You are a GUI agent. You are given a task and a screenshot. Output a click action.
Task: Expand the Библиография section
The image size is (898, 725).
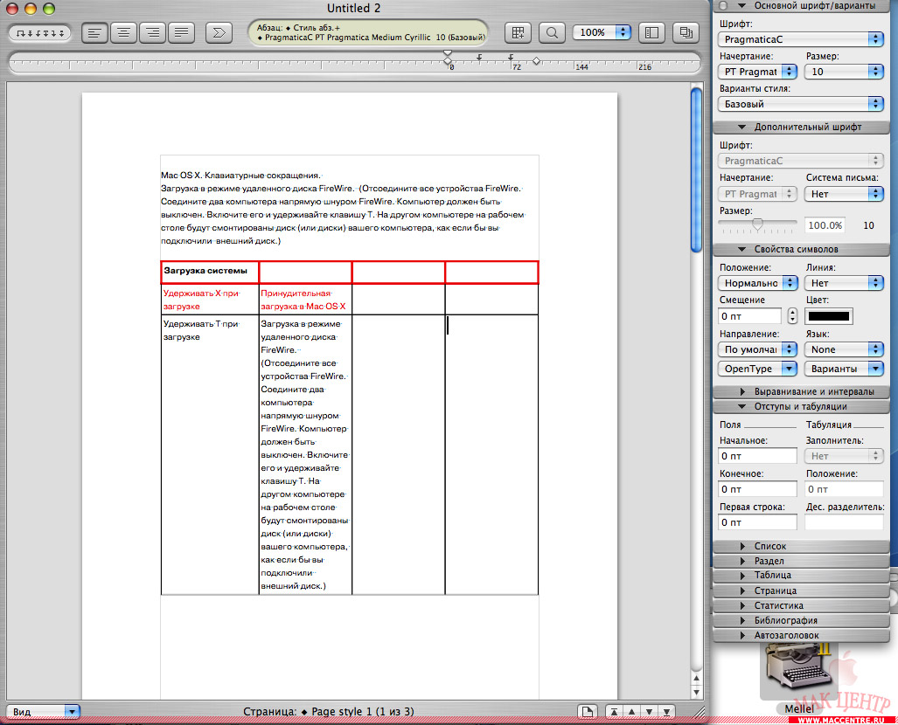click(x=743, y=620)
